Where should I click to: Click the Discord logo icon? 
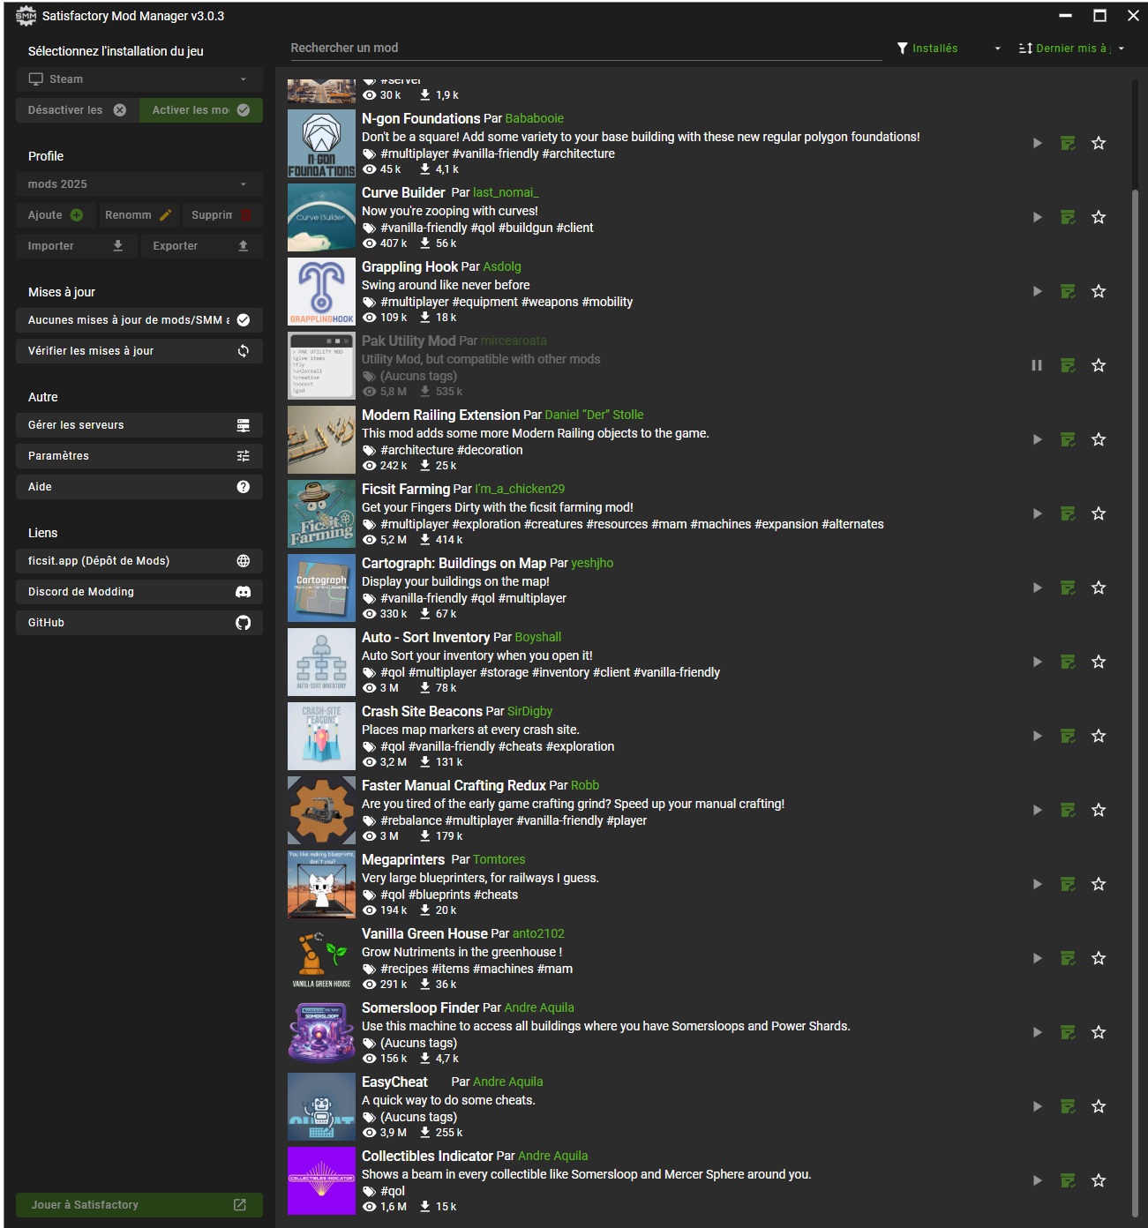click(244, 592)
